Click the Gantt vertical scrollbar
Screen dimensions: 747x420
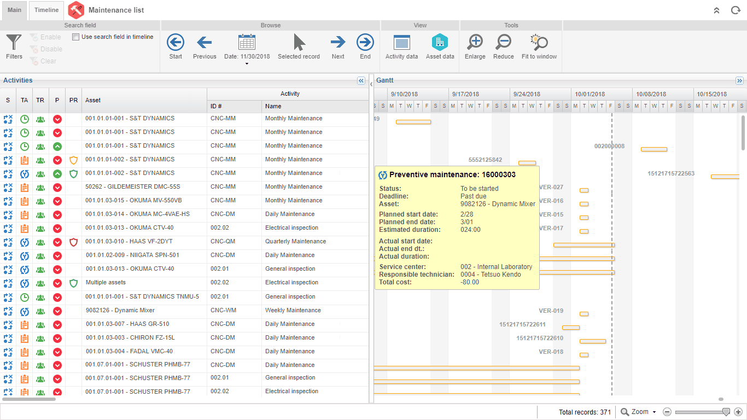pyautogui.click(x=743, y=132)
